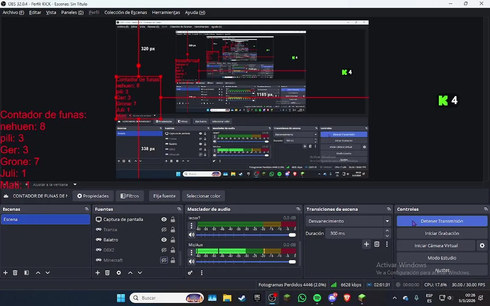The image size is (490, 306).
Task: Open the Editar menu
Action: pos(35,12)
